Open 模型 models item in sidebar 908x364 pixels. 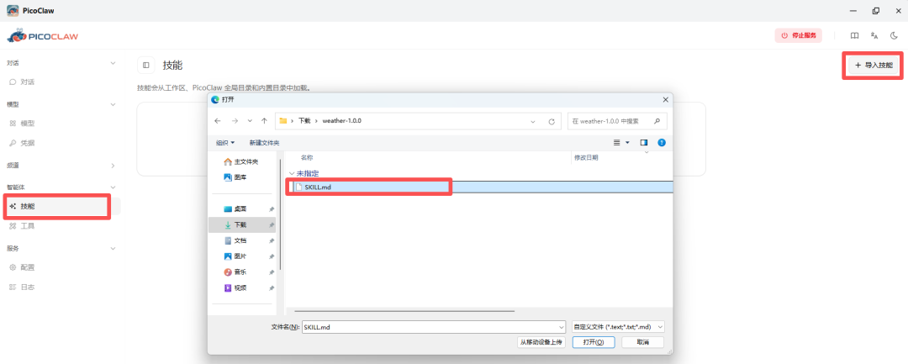click(28, 124)
